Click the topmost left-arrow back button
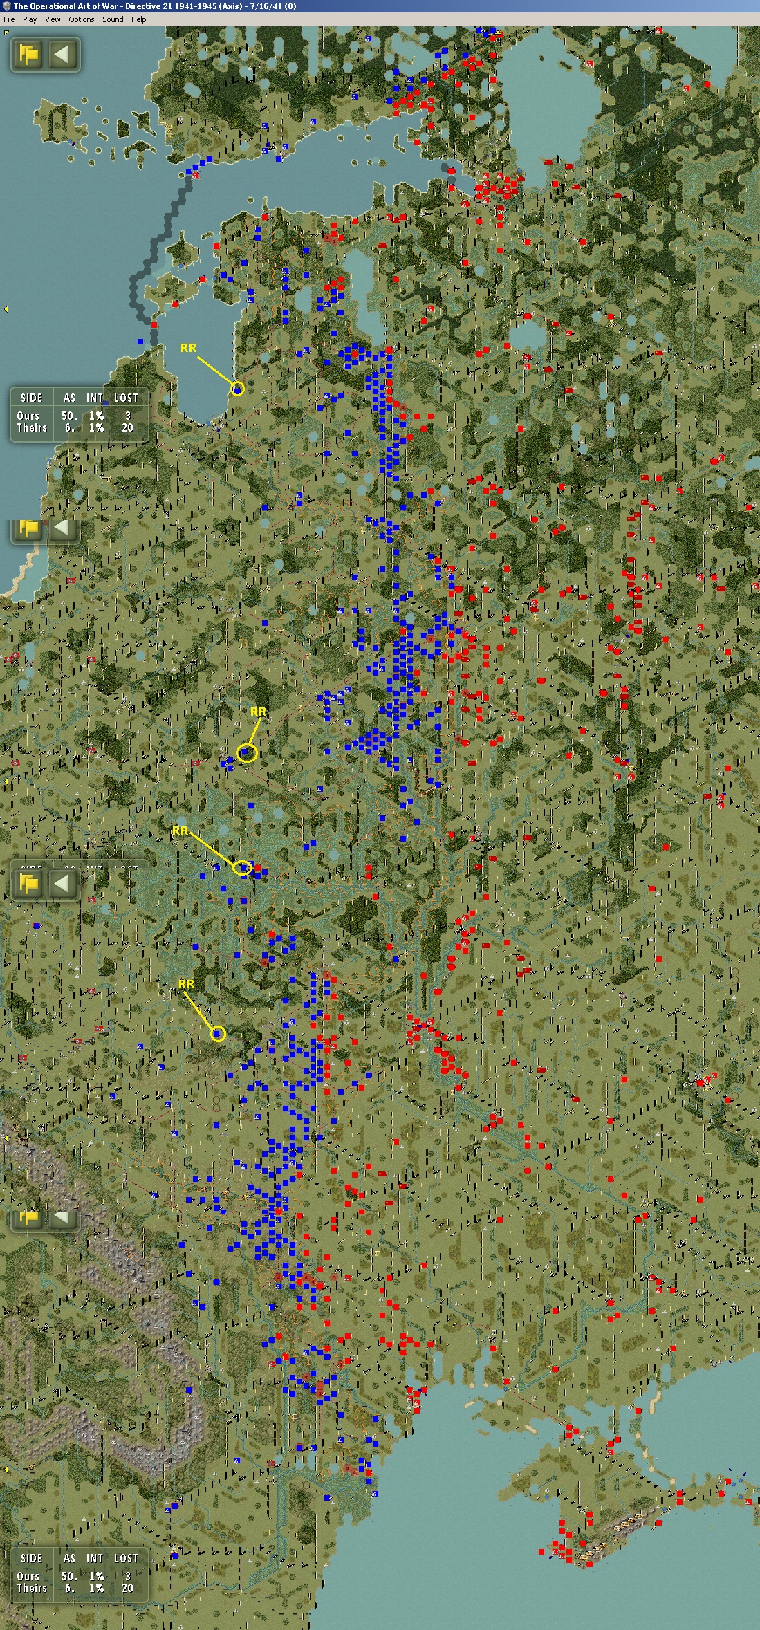Screen dimensions: 760x1630 pos(62,54)
